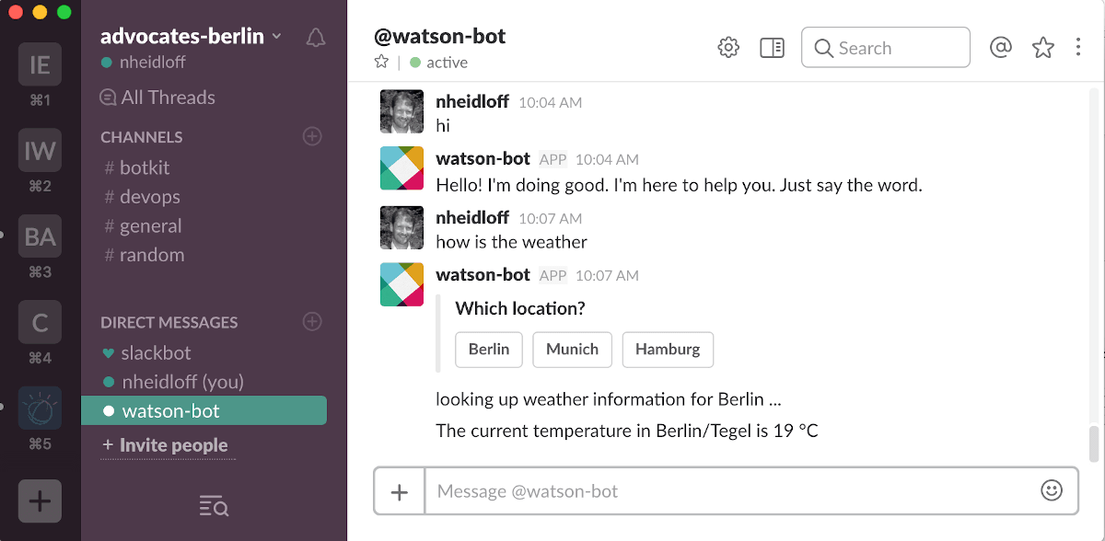Click the attach file plus button
The width and height of the screenshot is (1105, 541).
click(400, 491)
